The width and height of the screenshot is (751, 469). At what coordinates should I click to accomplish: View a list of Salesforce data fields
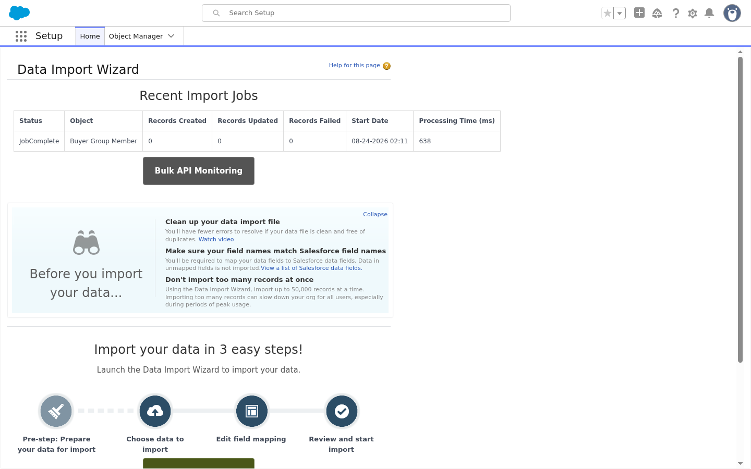tap(311, 268)
